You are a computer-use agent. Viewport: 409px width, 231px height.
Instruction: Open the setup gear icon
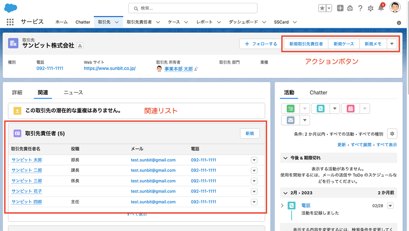(371, 8)
